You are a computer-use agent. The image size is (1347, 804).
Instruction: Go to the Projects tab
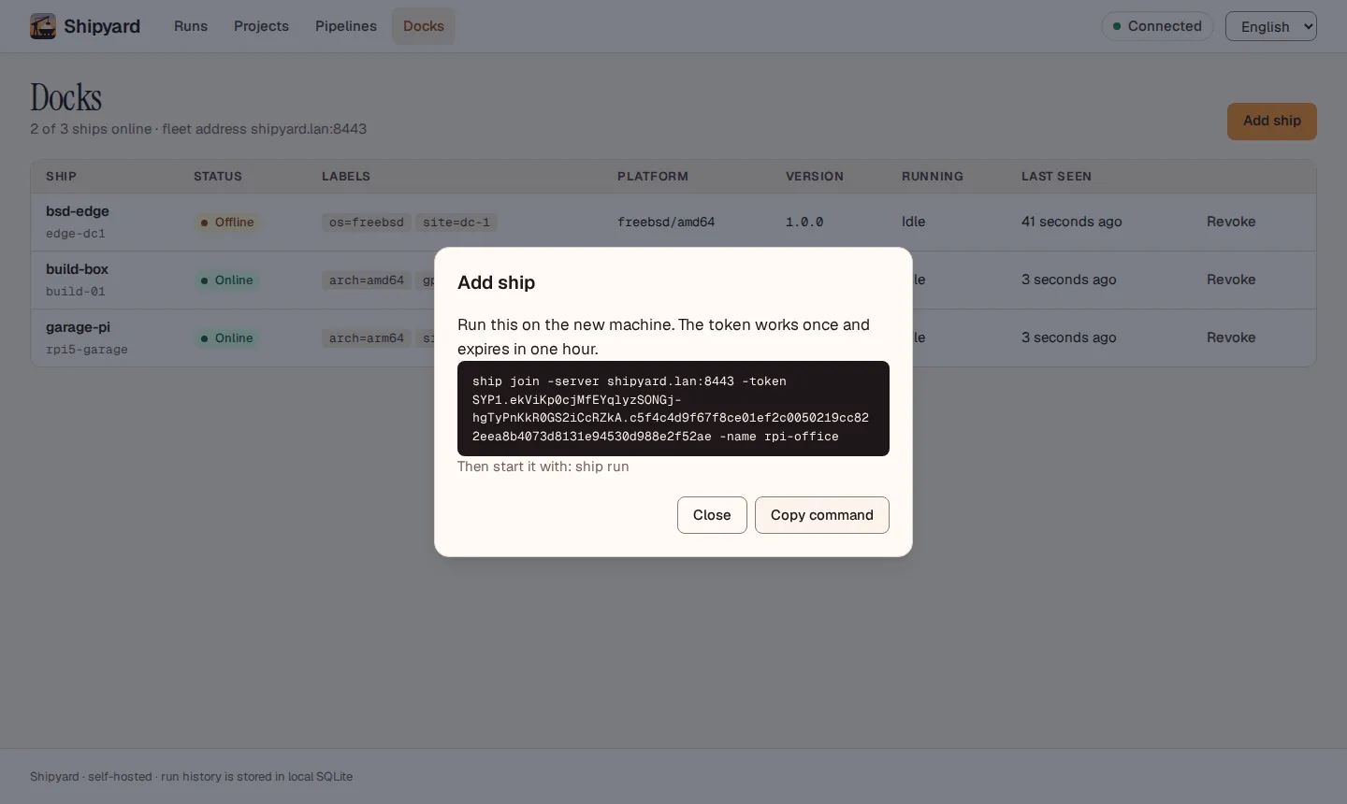click(261, 26)
